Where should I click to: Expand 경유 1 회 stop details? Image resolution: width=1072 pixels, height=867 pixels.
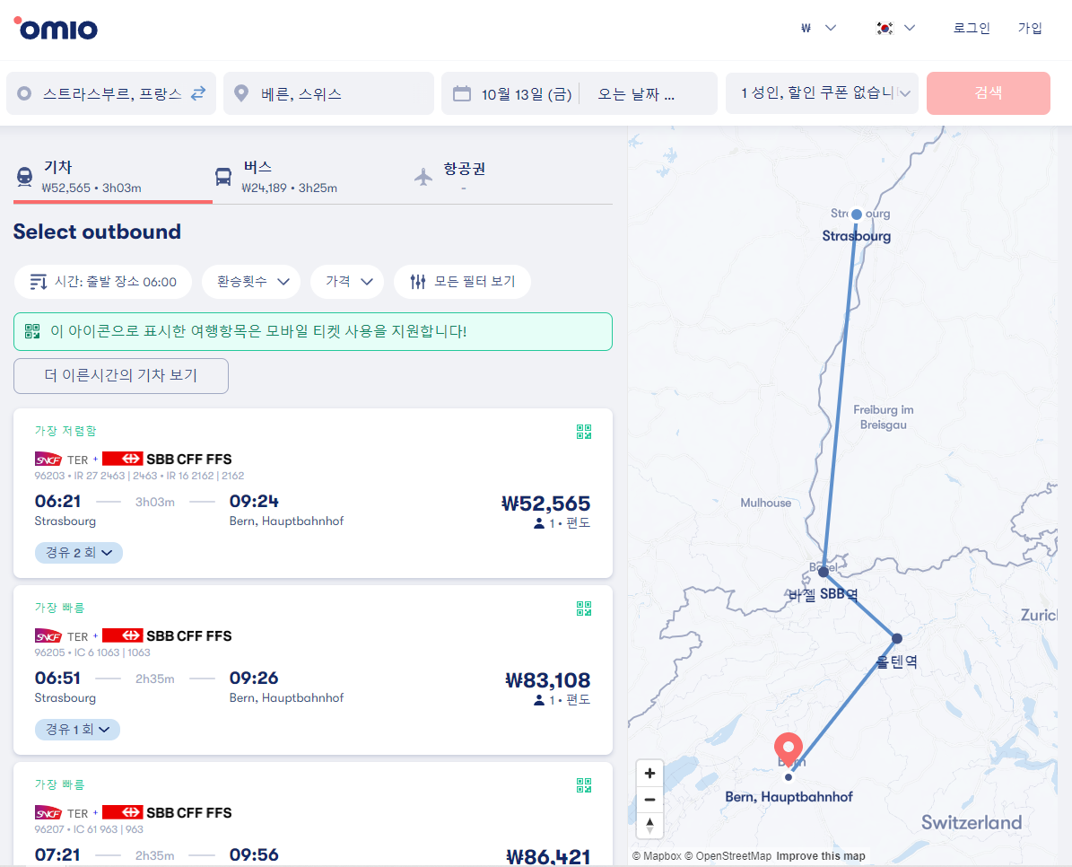(77, 730)
